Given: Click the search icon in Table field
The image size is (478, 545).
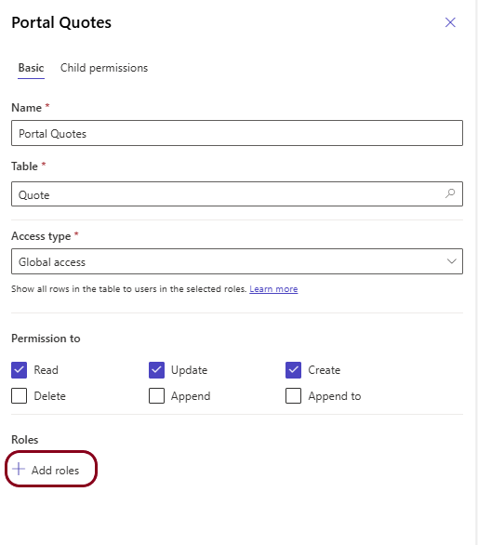Looking at the screenshot, I should click(x=450, y=193).
